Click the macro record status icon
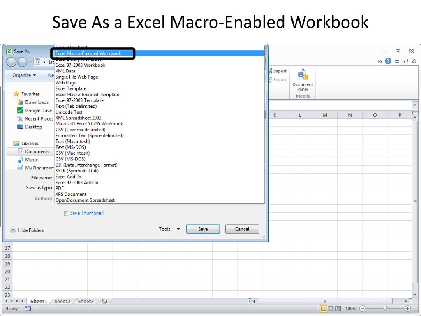The height and width of the screenshot is (316, 421). coord(28,309)
